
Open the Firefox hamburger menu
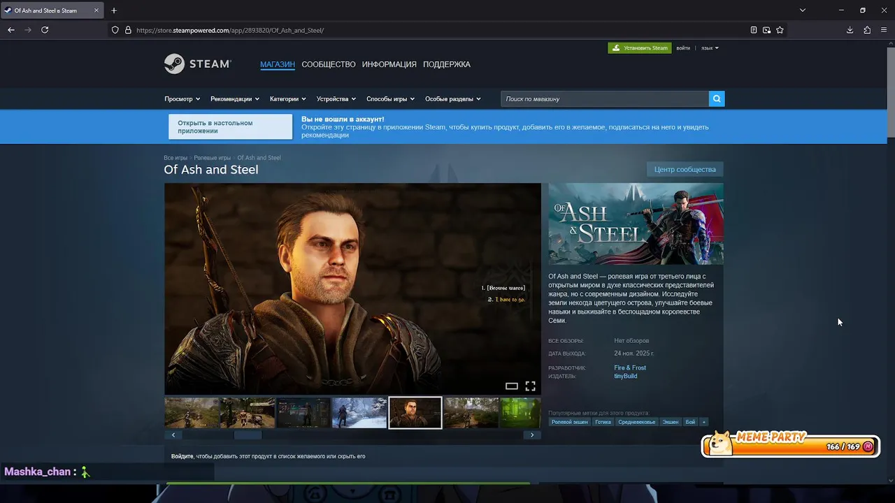pyautogui.click(x=884, y=30)
